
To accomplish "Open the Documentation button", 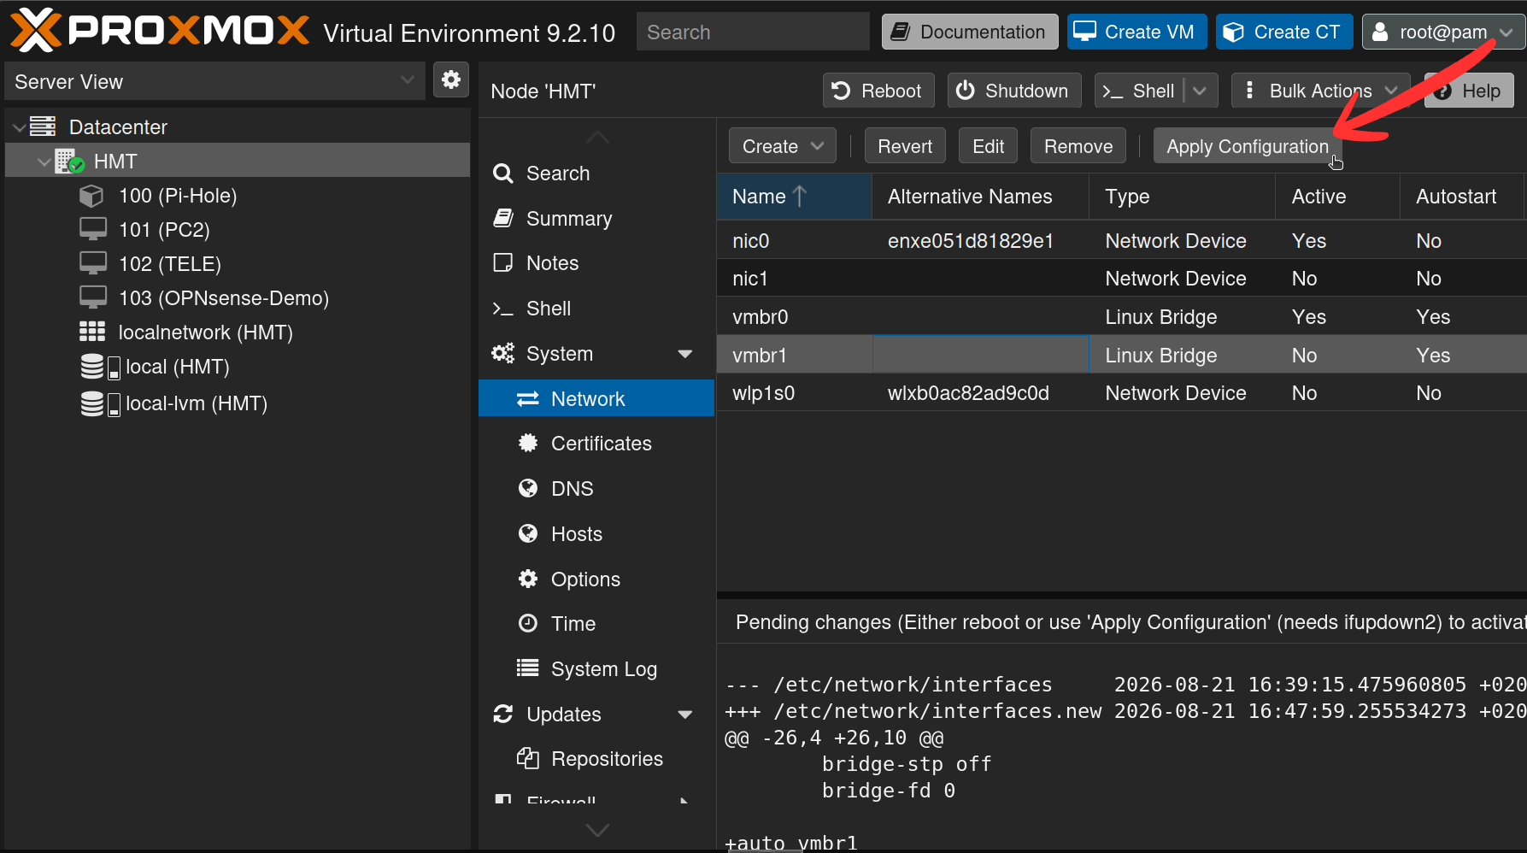I will [x=970, y=32].
